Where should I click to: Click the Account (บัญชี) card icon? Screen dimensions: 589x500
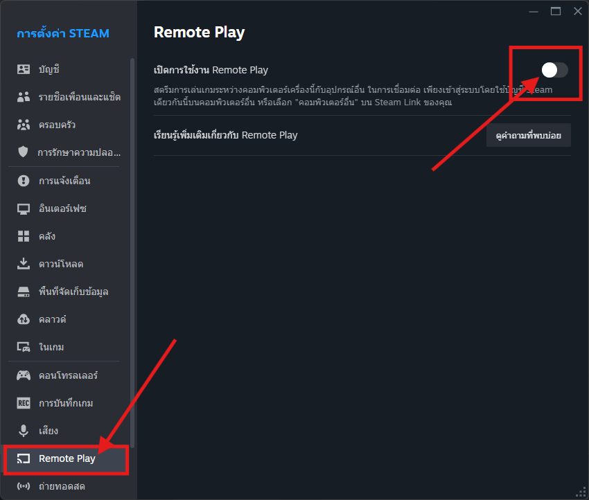24,69
